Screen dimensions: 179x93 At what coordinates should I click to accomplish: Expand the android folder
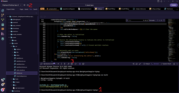(9, 22)
